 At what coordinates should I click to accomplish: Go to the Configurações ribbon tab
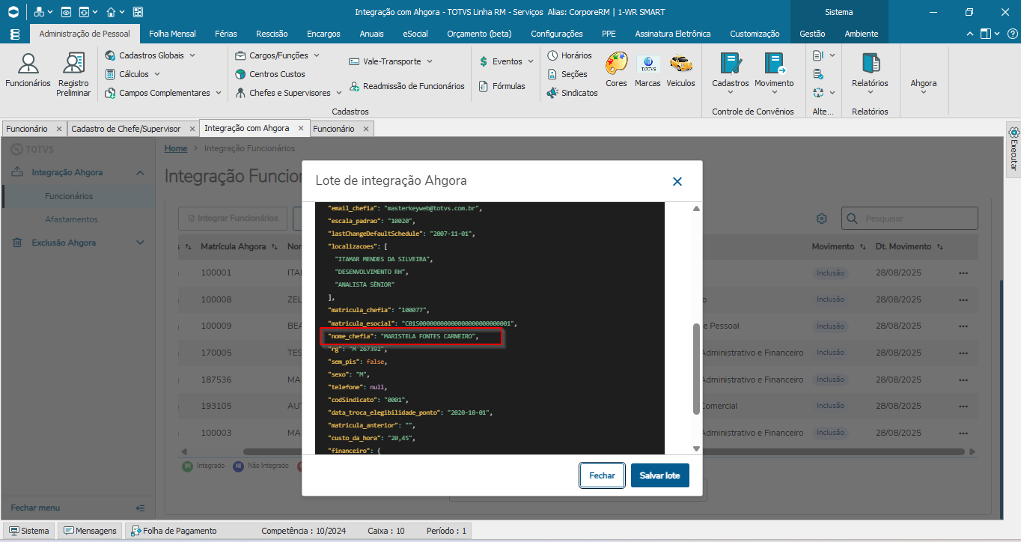coord(557,34)
